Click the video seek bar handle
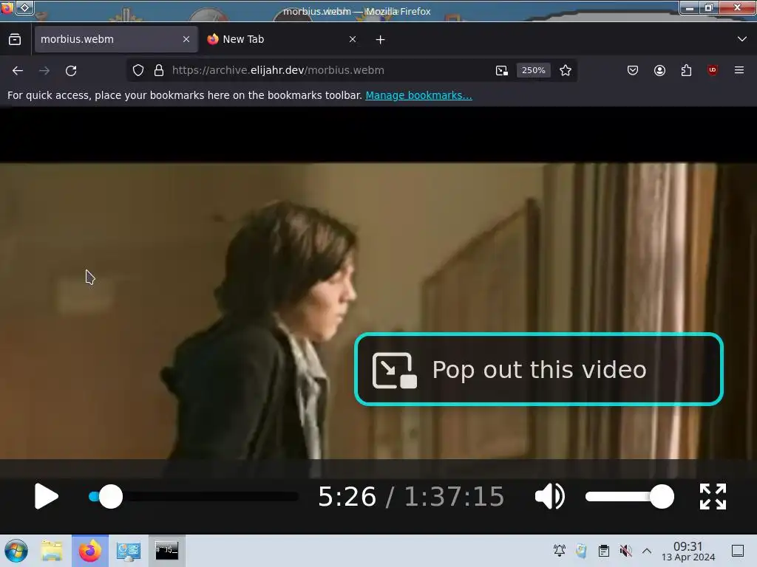Screen dimensions: 757x567 point(111,497)
